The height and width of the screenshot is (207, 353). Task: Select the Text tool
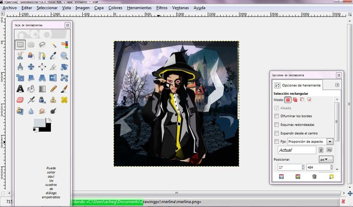pyautogui.click(x=20, y=89)
